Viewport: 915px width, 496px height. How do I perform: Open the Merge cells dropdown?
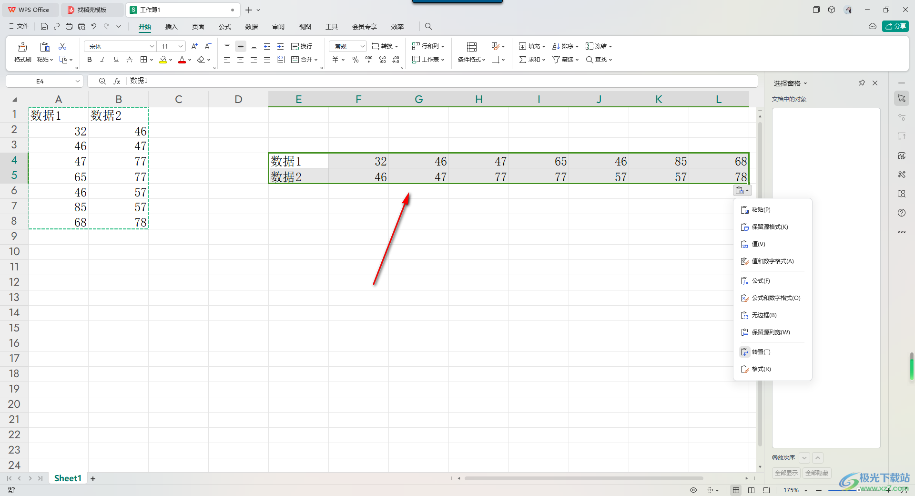click(316, 60)
